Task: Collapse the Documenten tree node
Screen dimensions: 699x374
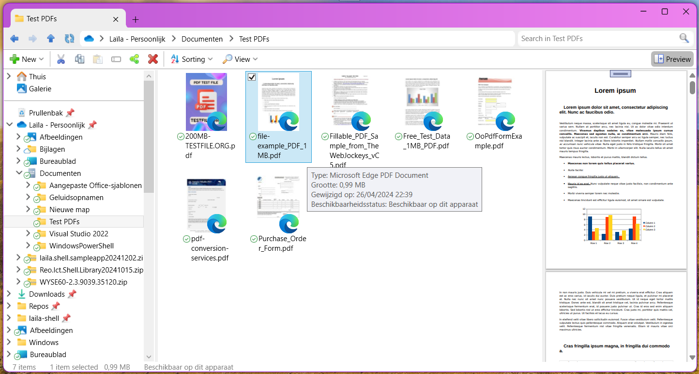Action: (19, 173)
